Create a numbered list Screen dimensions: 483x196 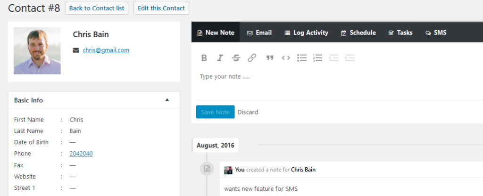pos(317,58)
